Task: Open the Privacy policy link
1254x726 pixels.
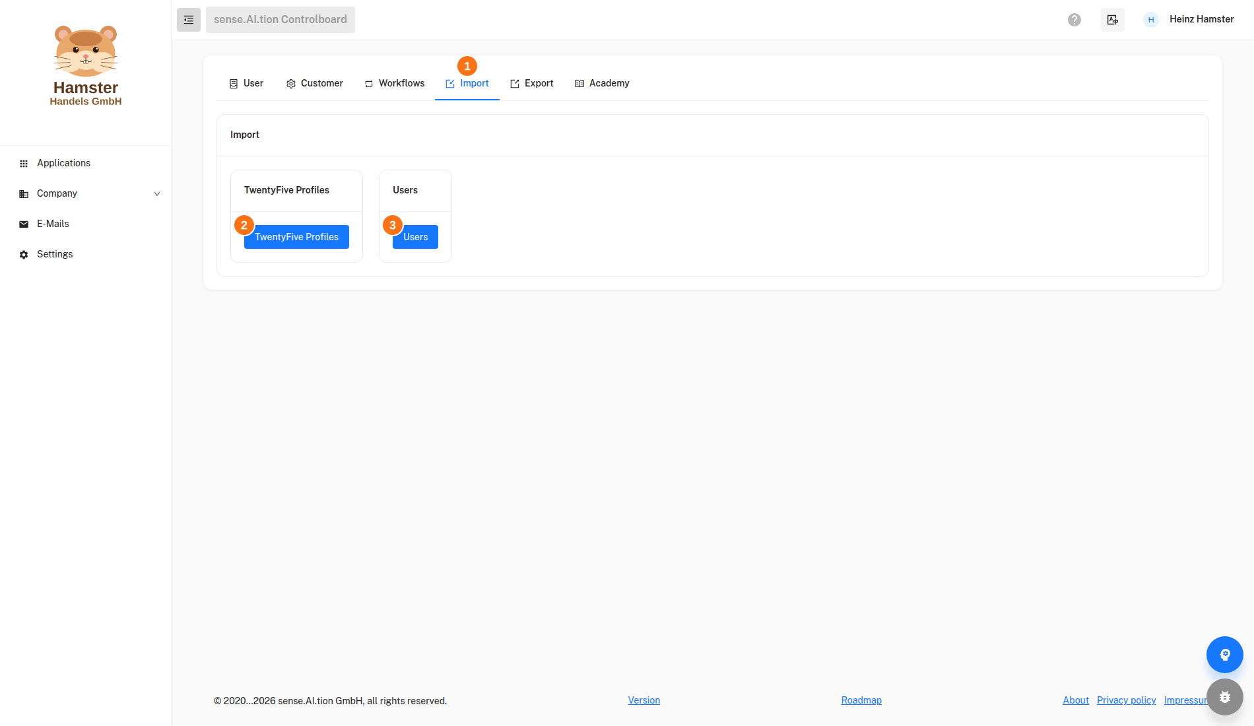Action: 1127,700
